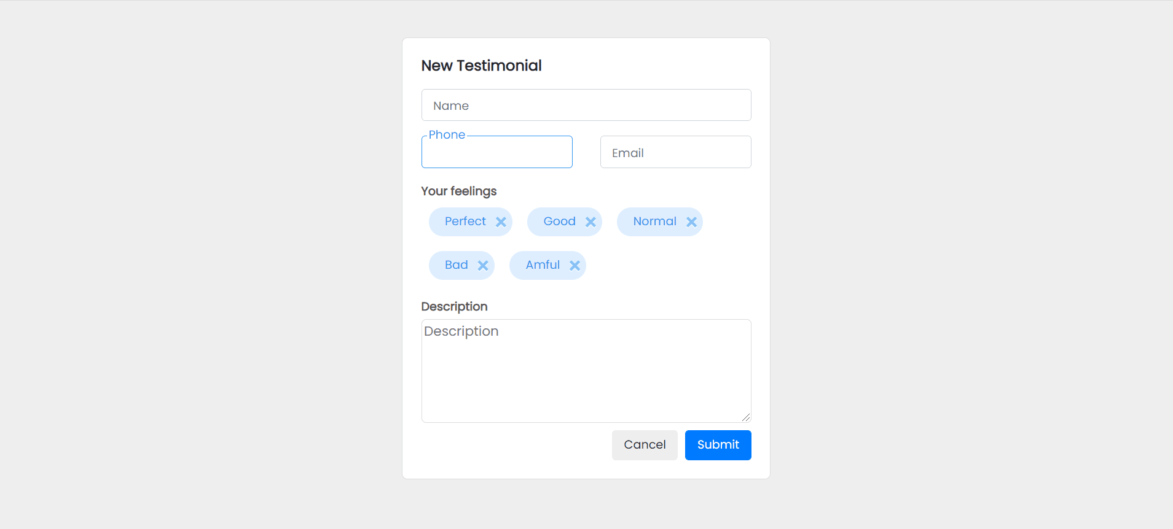Remove the Normal feeling tag

[691, 222]
